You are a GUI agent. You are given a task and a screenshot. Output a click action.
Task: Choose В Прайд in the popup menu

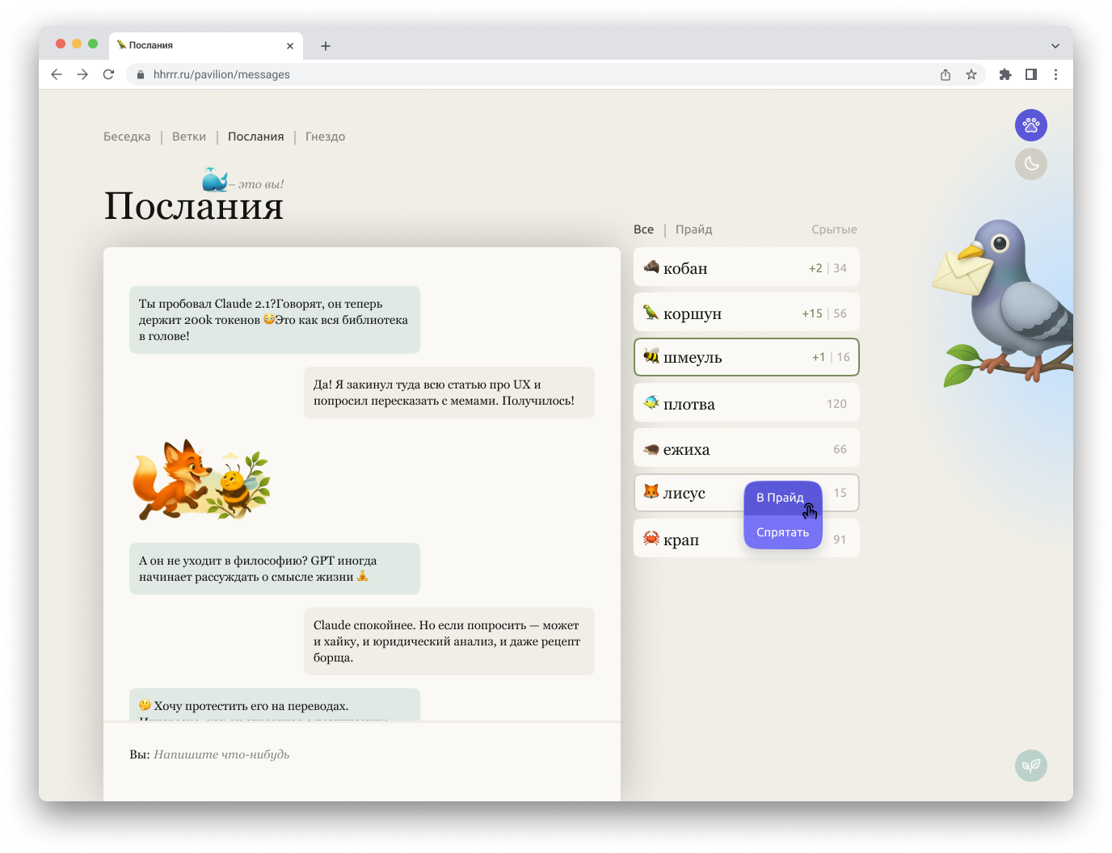[x=780, y=498]
